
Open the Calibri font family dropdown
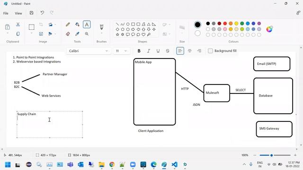(89, 51)
